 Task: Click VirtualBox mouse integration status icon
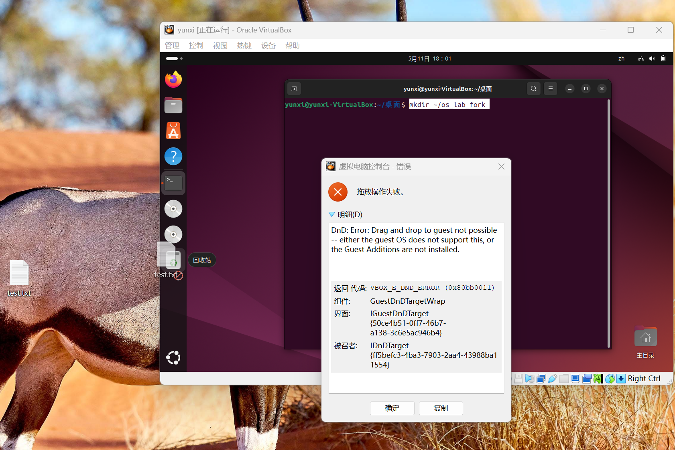tap(610, 379)
